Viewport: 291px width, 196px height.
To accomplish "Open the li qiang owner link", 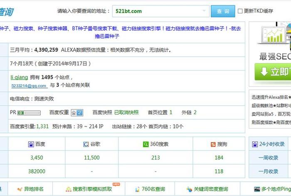I will pos(19,77).
